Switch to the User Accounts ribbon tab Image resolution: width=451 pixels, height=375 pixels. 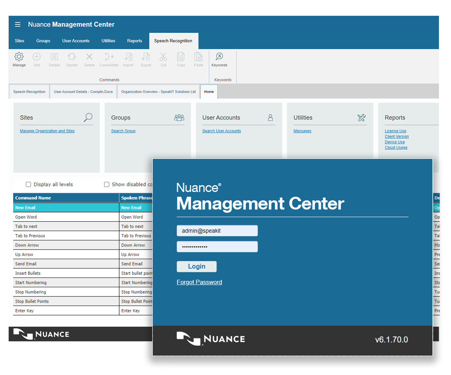pyautogui.click(x=76, y=41)
